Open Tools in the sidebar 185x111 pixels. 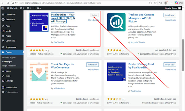coord(12,76)
